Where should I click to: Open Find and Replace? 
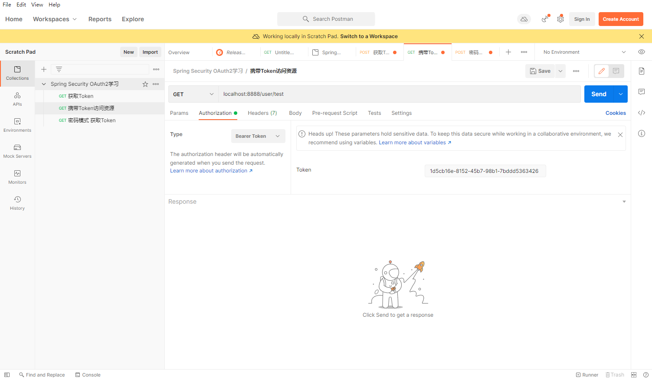(42, 375)
